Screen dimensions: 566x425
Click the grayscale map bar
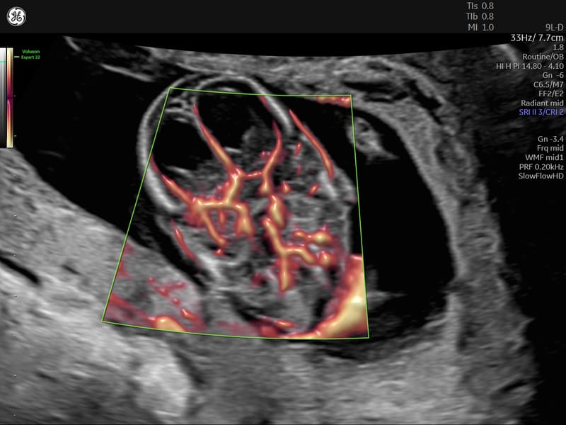point(4,99)
